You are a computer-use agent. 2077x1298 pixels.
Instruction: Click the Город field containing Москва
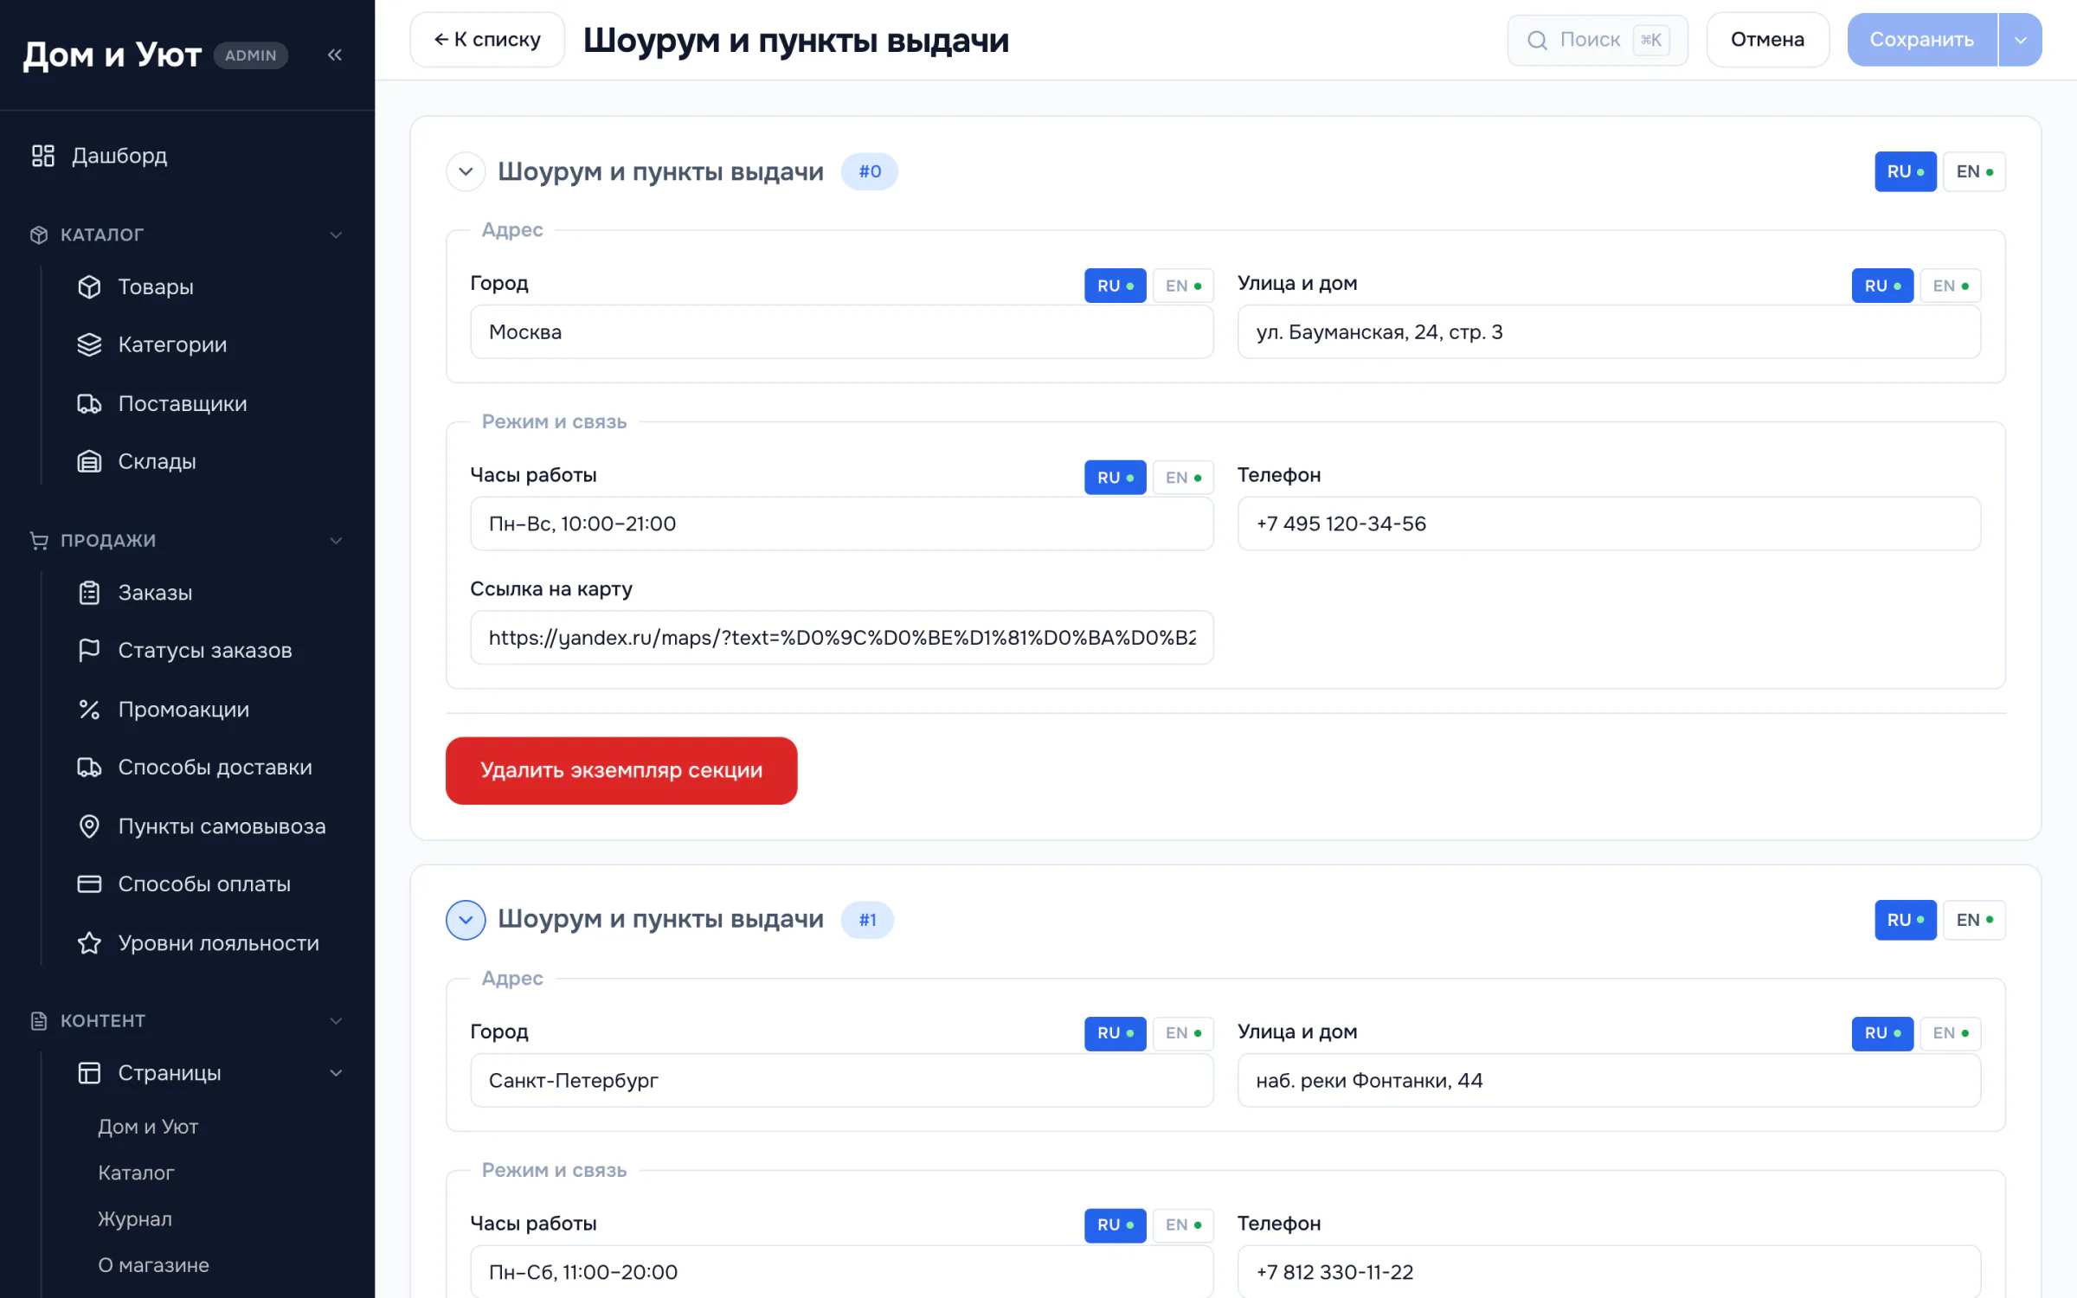pyautogui.click(x=841, y=332)
